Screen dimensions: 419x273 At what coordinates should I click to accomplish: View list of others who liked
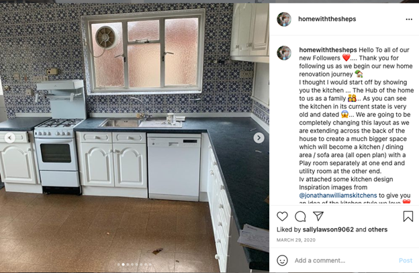(377, 229)
